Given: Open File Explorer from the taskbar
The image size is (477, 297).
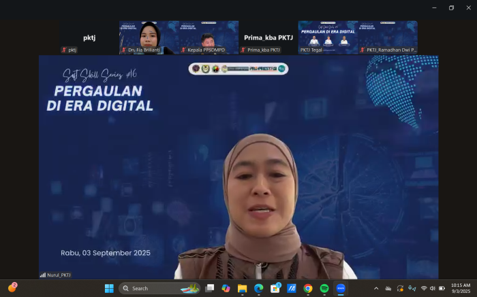Looking at the screenshot, I should 242,288.
